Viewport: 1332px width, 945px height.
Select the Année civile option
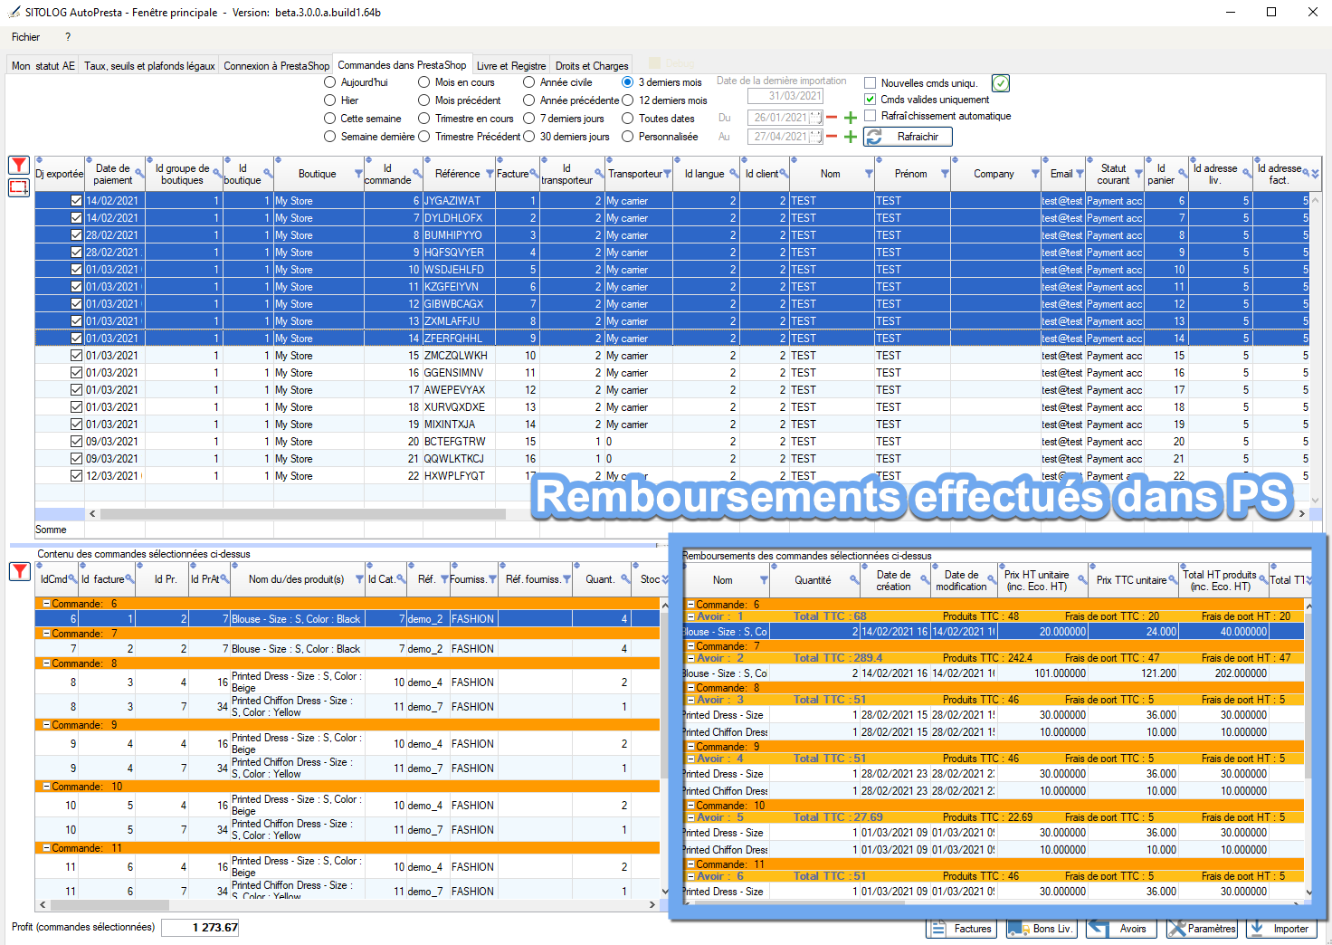click(528, 82)
